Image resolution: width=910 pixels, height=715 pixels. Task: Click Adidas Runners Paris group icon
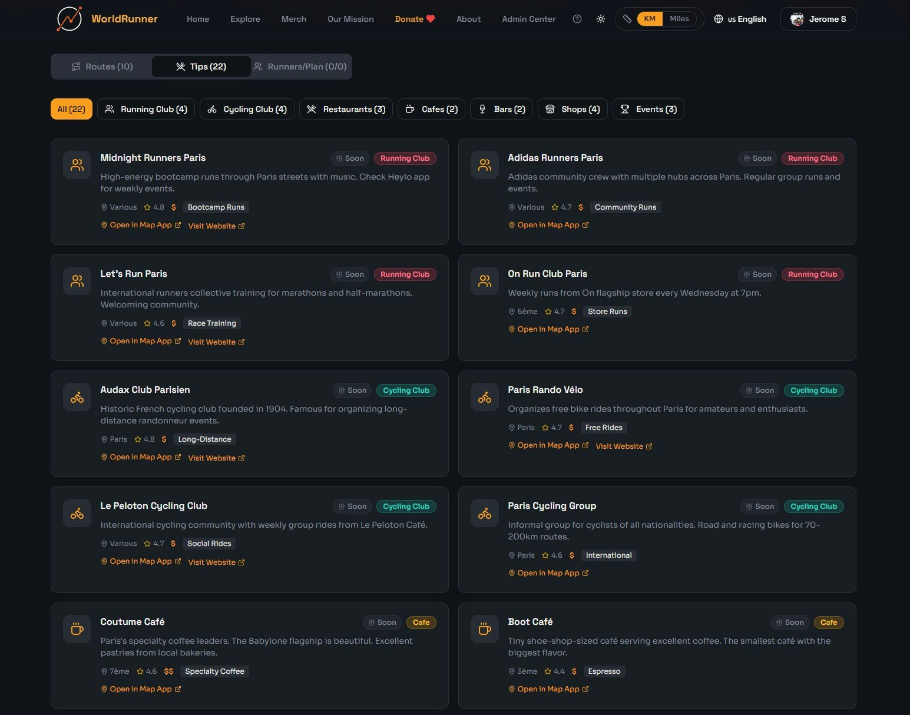click(x=485, y=165)
